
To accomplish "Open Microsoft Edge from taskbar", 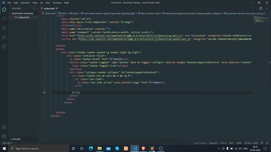I will click(x=91, y=148).
